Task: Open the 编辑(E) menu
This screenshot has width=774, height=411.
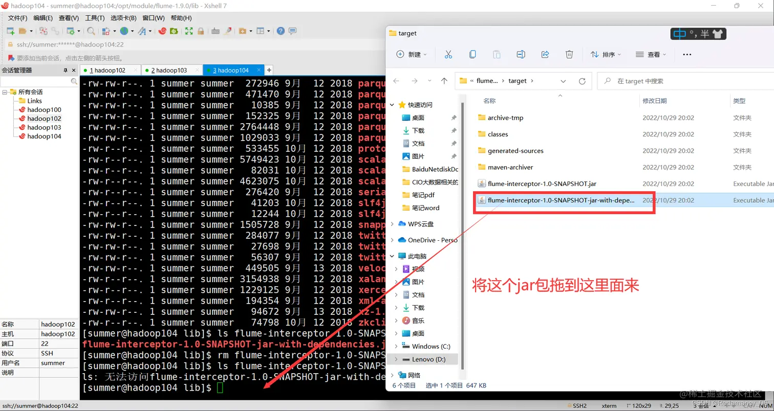Action: coord(43,18)
